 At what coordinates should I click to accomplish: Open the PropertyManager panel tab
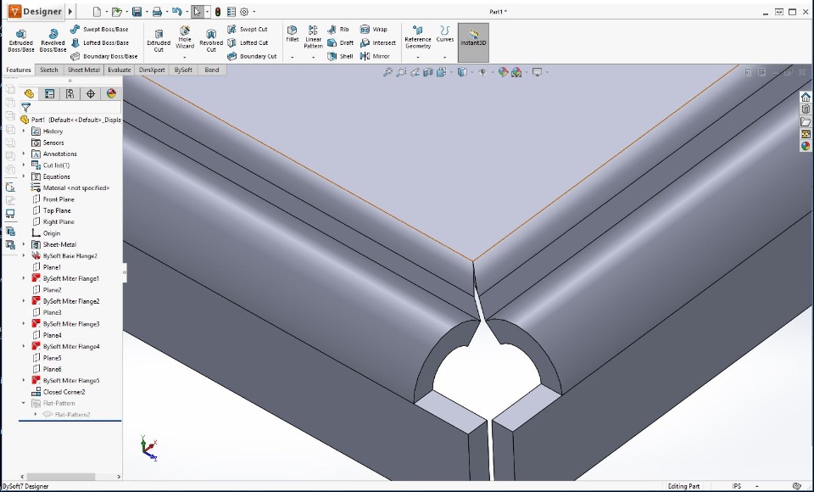(x=49, y=93)
